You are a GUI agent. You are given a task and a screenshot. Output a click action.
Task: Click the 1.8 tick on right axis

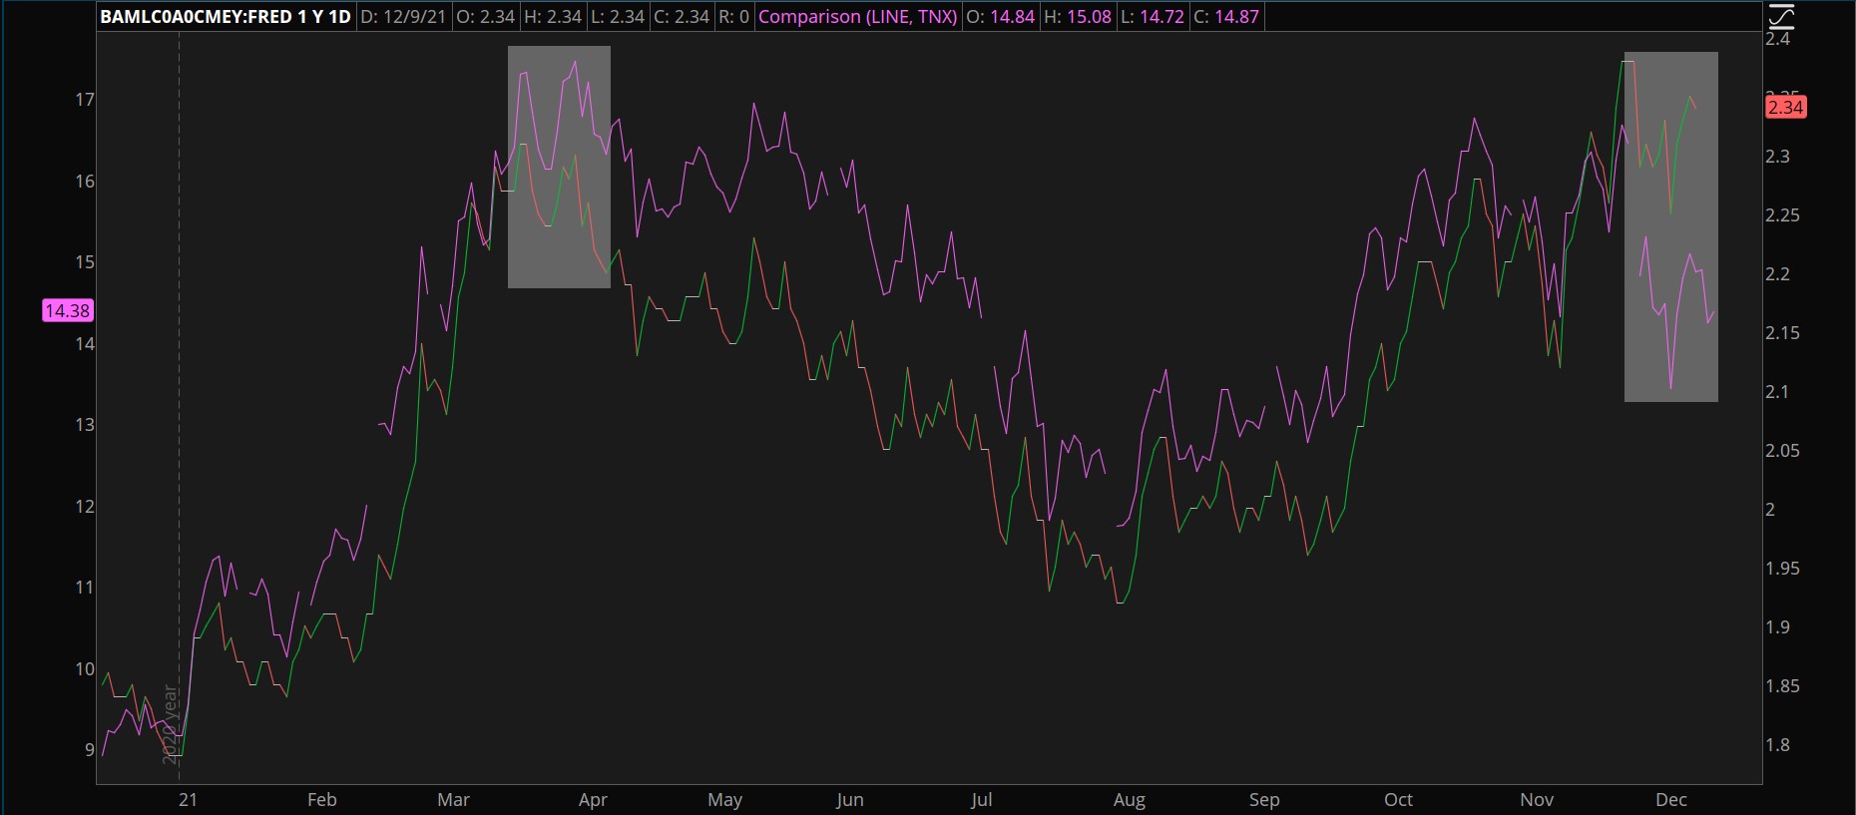1778,744
